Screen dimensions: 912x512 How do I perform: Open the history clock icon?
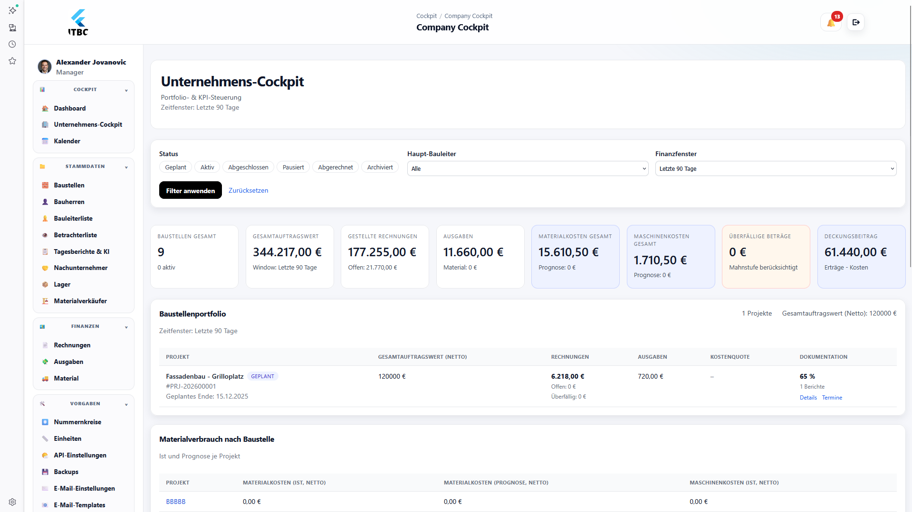[x=12, y=44]
